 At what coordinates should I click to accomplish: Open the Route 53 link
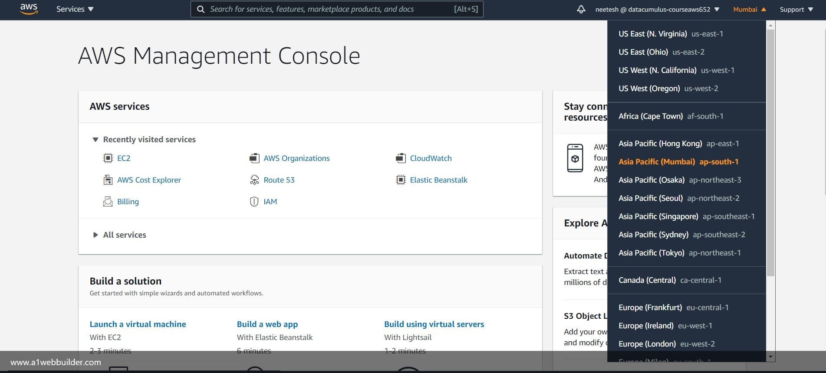click(x=279, y=180)
